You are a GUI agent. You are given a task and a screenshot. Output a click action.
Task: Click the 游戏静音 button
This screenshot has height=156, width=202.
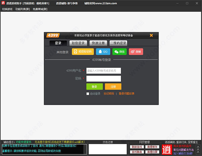[x=137, y=152]
